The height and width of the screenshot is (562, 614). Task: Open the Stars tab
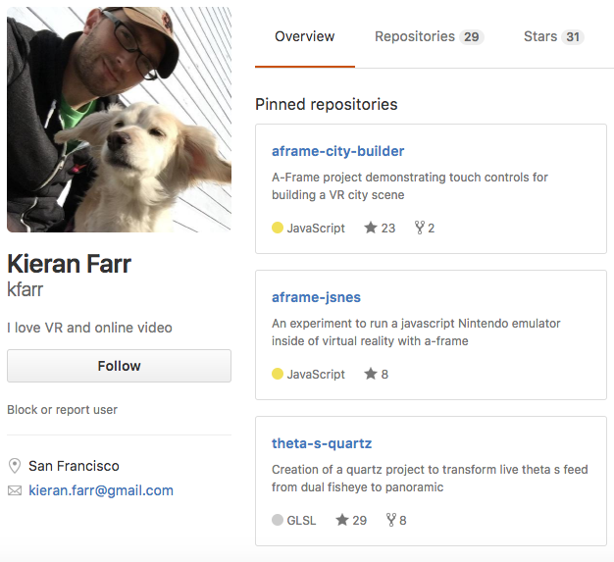[554, 37]
